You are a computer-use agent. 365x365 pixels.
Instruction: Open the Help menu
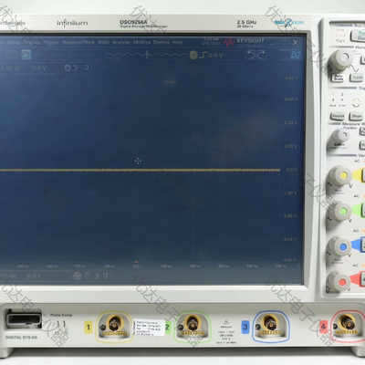[x=178, y=42]
